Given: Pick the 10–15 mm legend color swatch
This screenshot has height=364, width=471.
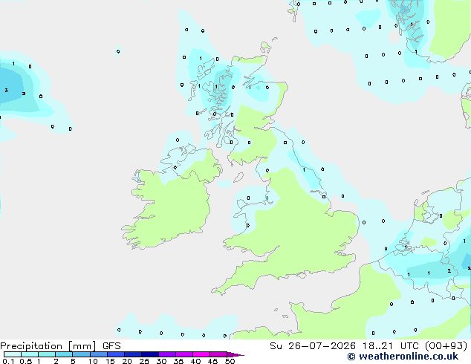Looking at the screenshot, I should [99, 354].
